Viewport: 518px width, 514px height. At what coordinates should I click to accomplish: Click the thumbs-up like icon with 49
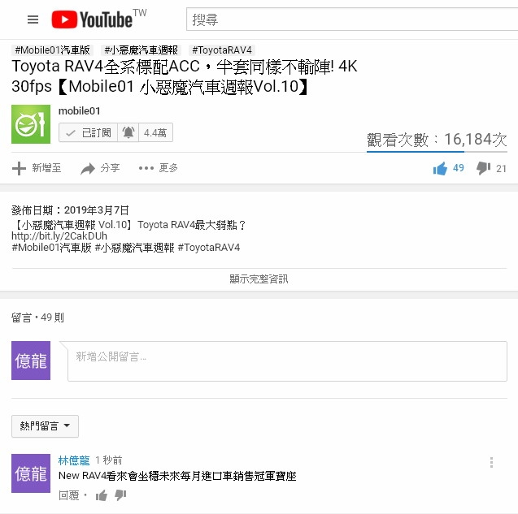[440, 169]
